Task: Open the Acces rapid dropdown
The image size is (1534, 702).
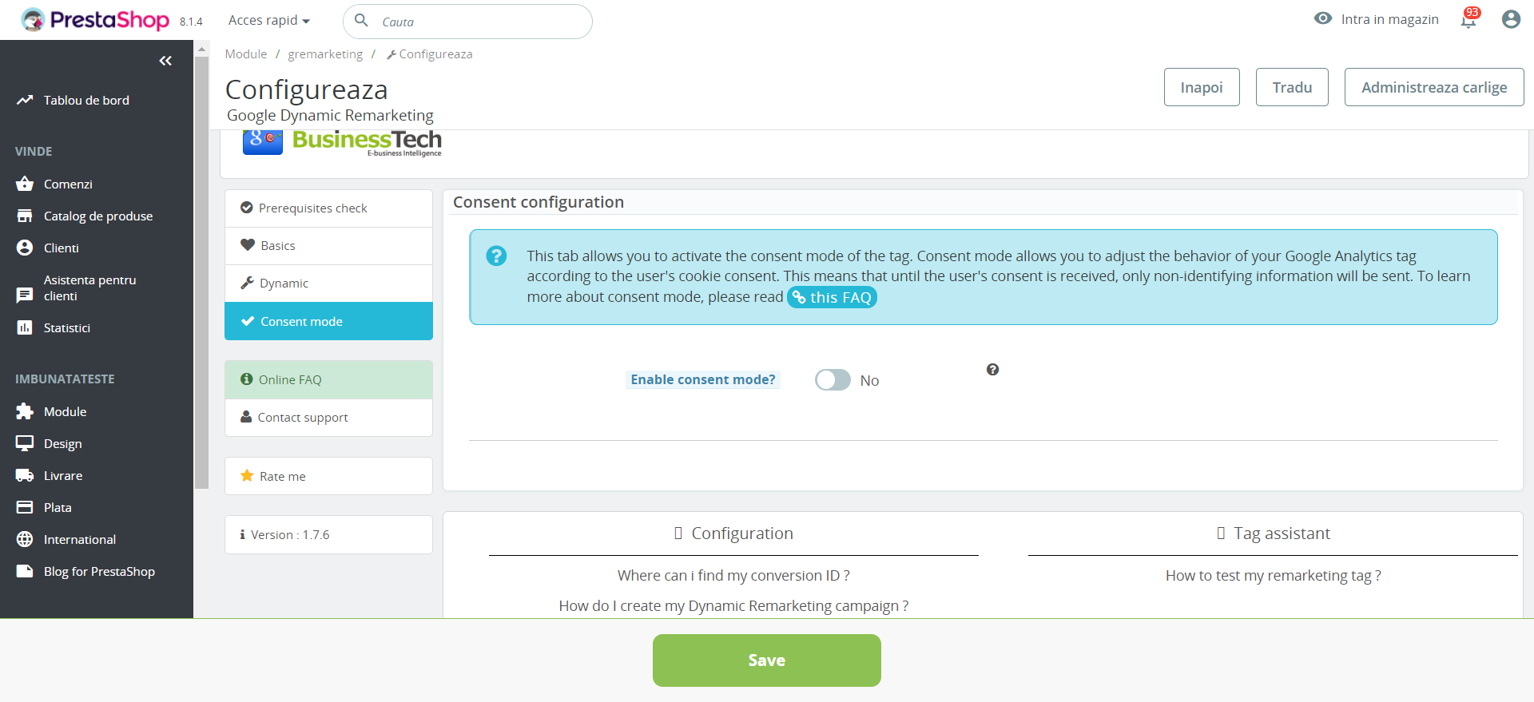Action: point(268,21)
